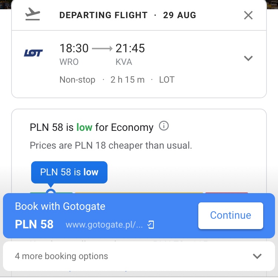Image resolution: width=278 pixels, height=278 pixels.
Task: Click the WRO airport code
Action: (x=69, y=62)
